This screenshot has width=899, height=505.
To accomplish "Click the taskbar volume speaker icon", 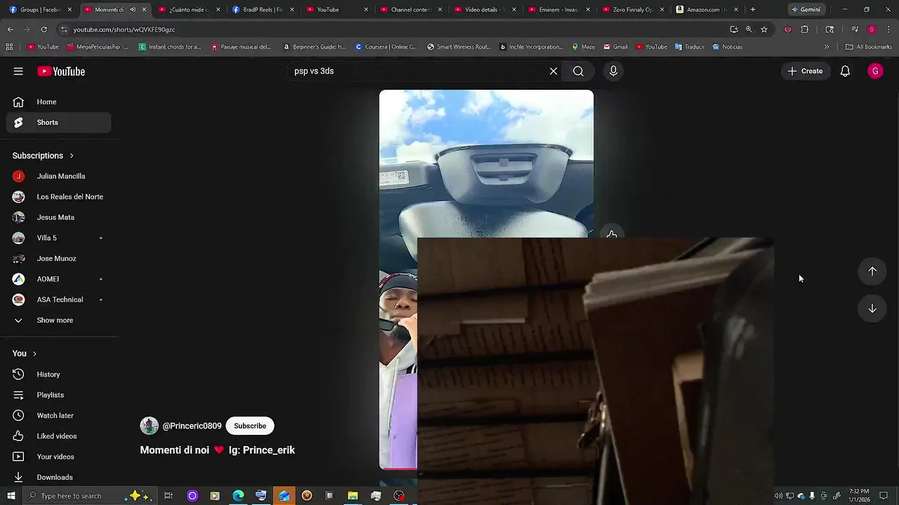I will click(x=778, y=496).
